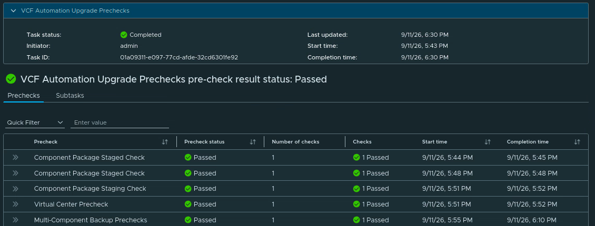Click Passed status icon in Multi-Component Backup row
The height and width of the screenshot is (226, 595).
coord(188,220)
